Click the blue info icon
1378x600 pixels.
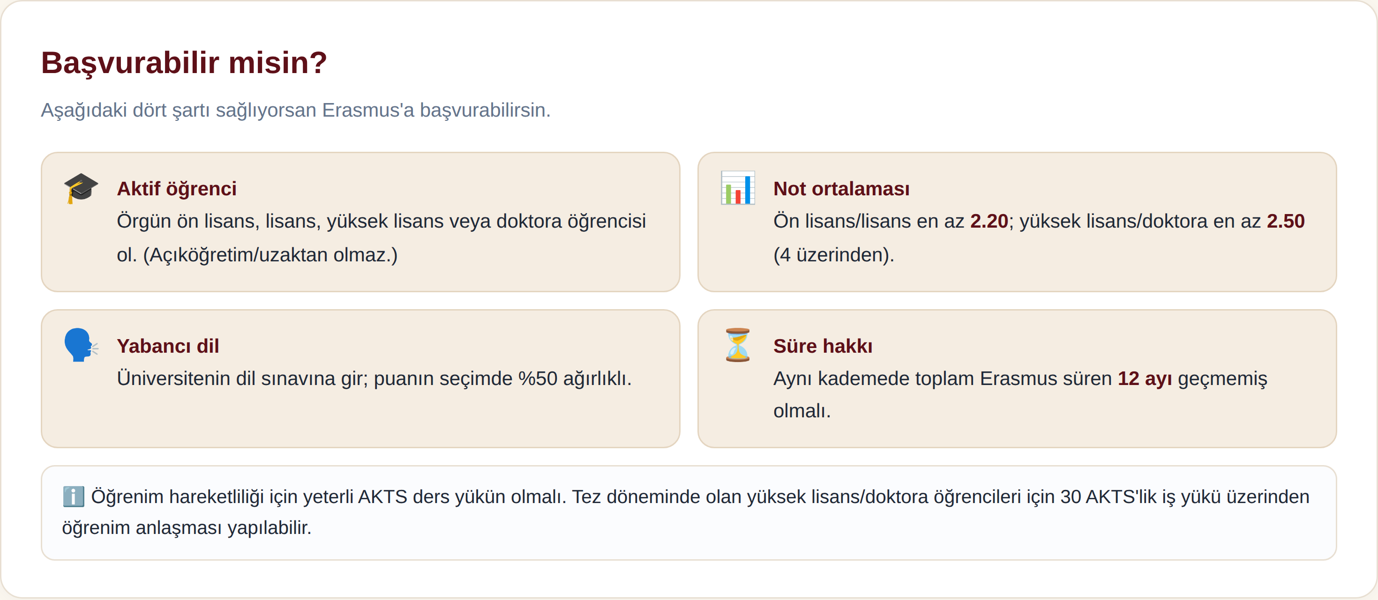click(x=73, y=496)
